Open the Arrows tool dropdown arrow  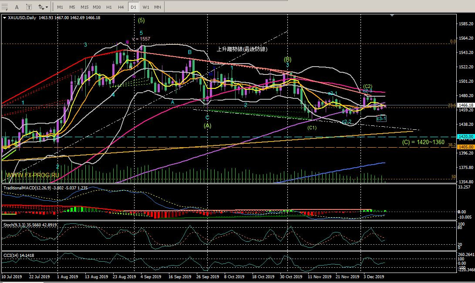47,7
